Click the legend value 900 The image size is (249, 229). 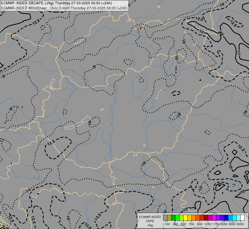coord(200,224)
